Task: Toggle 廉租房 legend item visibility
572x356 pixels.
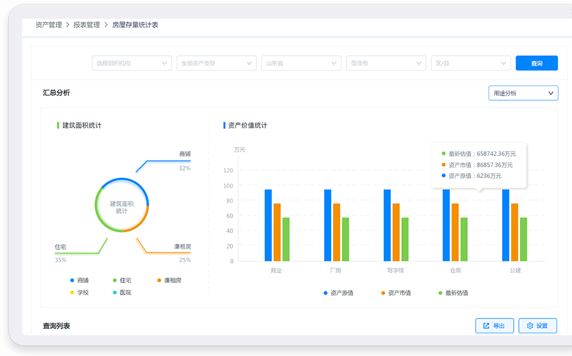Action: tap(168, 280)
